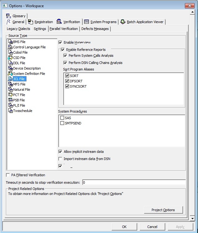The height and width of the screenshot is (233, 198).
Task: Click the Project Options button
Action: click(163, 210)
